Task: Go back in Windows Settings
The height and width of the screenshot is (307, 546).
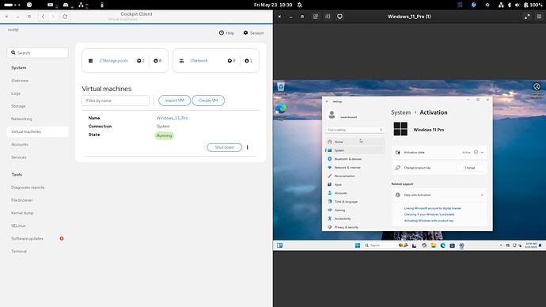Action: tap(327, 101)
